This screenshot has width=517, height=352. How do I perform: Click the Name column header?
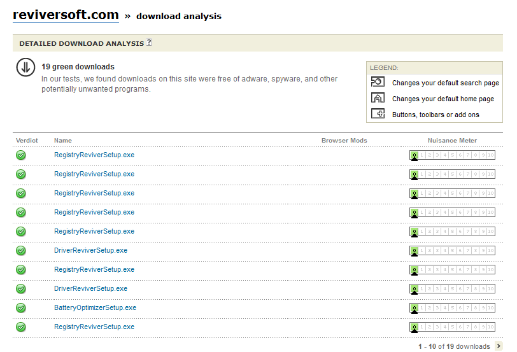click(x=63, y=141)
